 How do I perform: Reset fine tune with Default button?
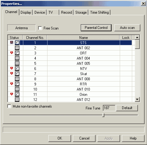click(127, 108)
